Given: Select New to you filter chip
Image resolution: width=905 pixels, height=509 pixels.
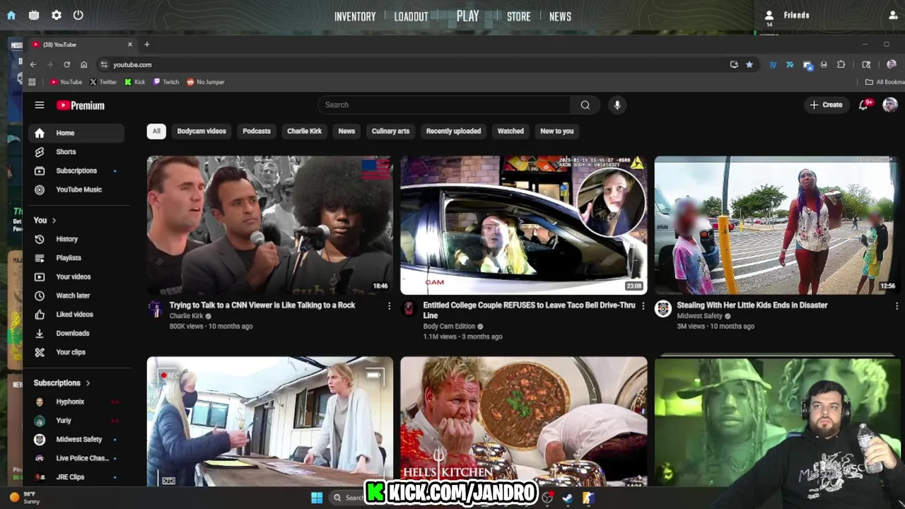Looking at the screenshot, I should click(x=557, y=131).
